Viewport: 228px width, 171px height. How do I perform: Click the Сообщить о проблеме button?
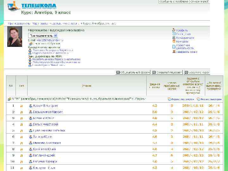click(174, 2)
